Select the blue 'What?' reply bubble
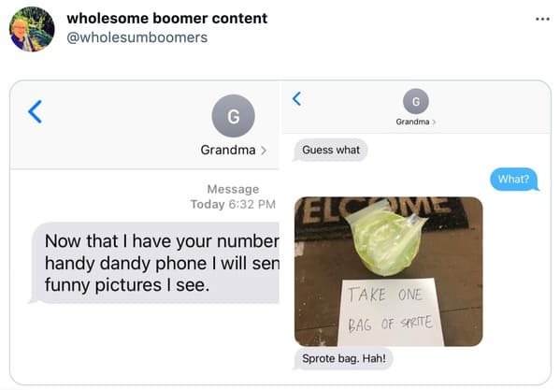The height and width of the screenshot is (390, 560). (513, 179)
